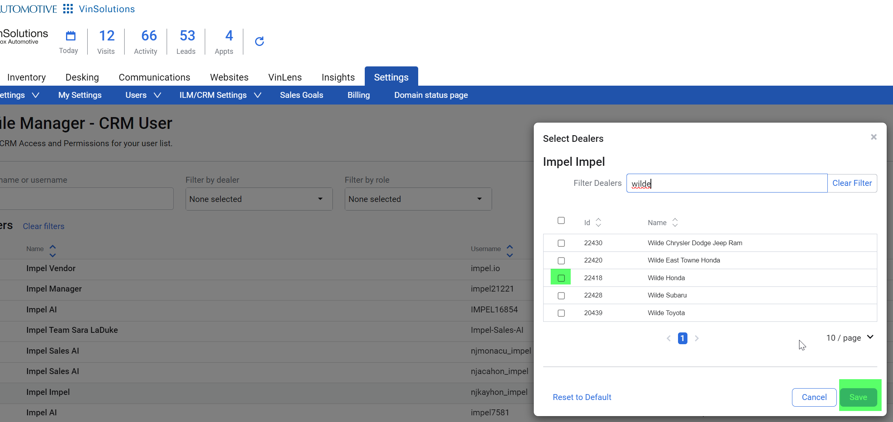Select the Wilde Honda checkbox
This screenshot has width=893, height=422.
(x=561, y=278)
